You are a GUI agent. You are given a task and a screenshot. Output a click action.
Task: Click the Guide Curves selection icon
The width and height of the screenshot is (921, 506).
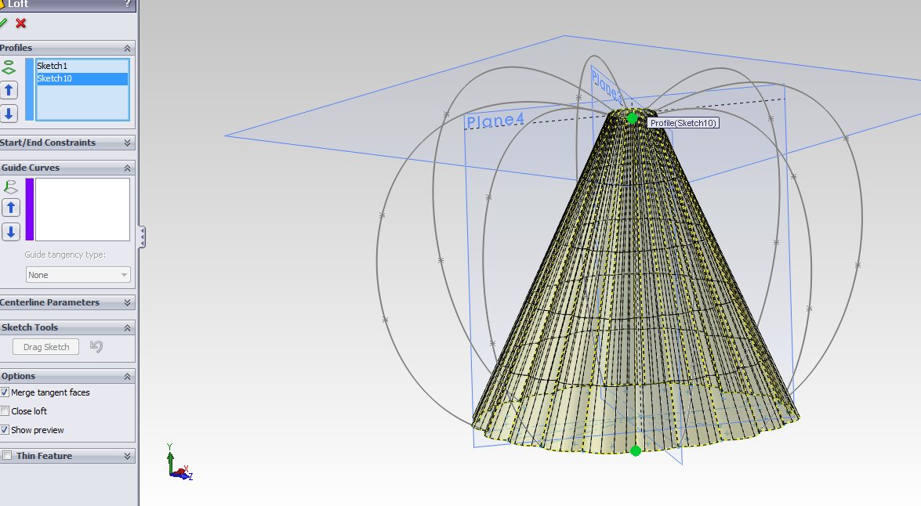pos(10,186)
